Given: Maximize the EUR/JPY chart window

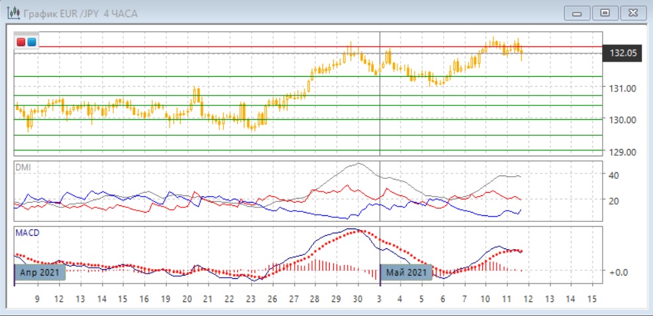Looking at the screenshot, I should (x=605, y=13).
